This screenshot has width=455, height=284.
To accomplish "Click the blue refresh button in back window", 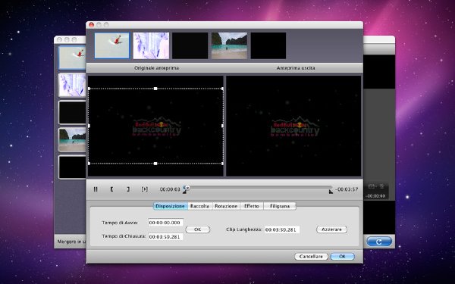I will click(x=378, y=241).
